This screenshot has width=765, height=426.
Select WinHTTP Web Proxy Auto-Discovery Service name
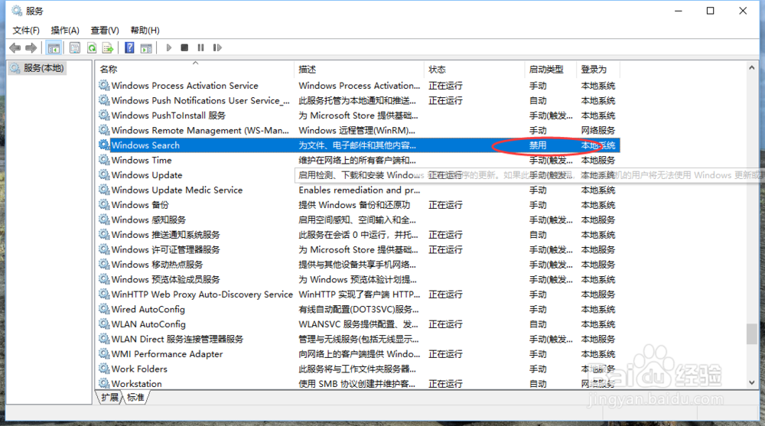(202, 294)
